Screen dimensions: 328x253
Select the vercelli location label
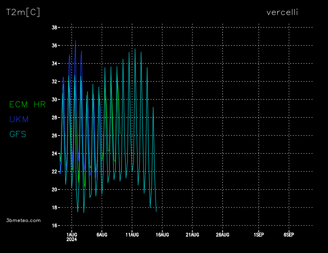pos(282,12)
